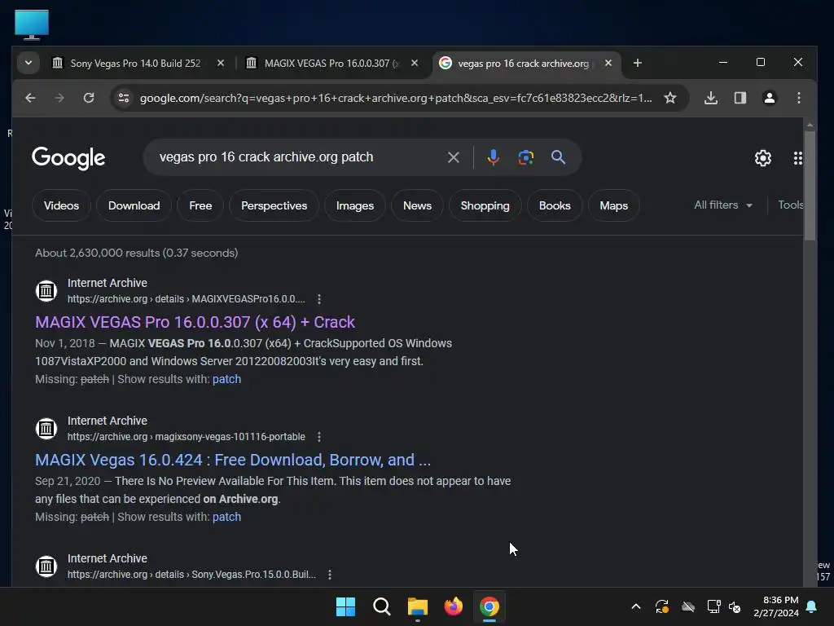Select the vegas pro 16 crack archive.org tab

pos(524,64)
